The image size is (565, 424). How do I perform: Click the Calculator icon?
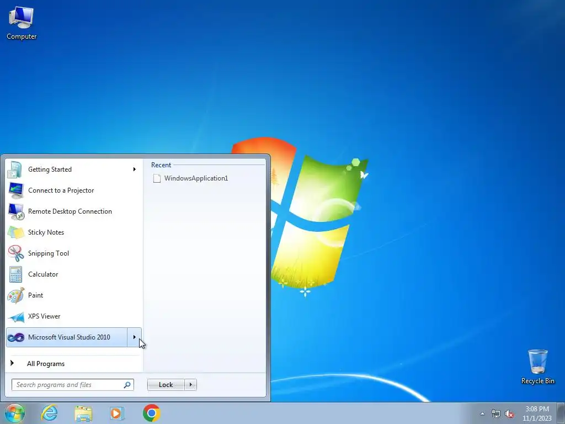pyautogui.click(x=16, y=274)
